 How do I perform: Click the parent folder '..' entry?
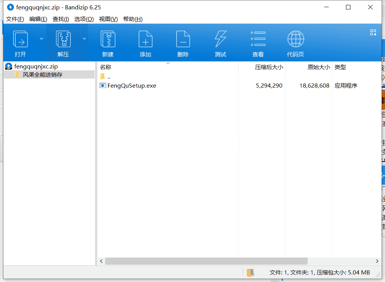coord(105,77)
